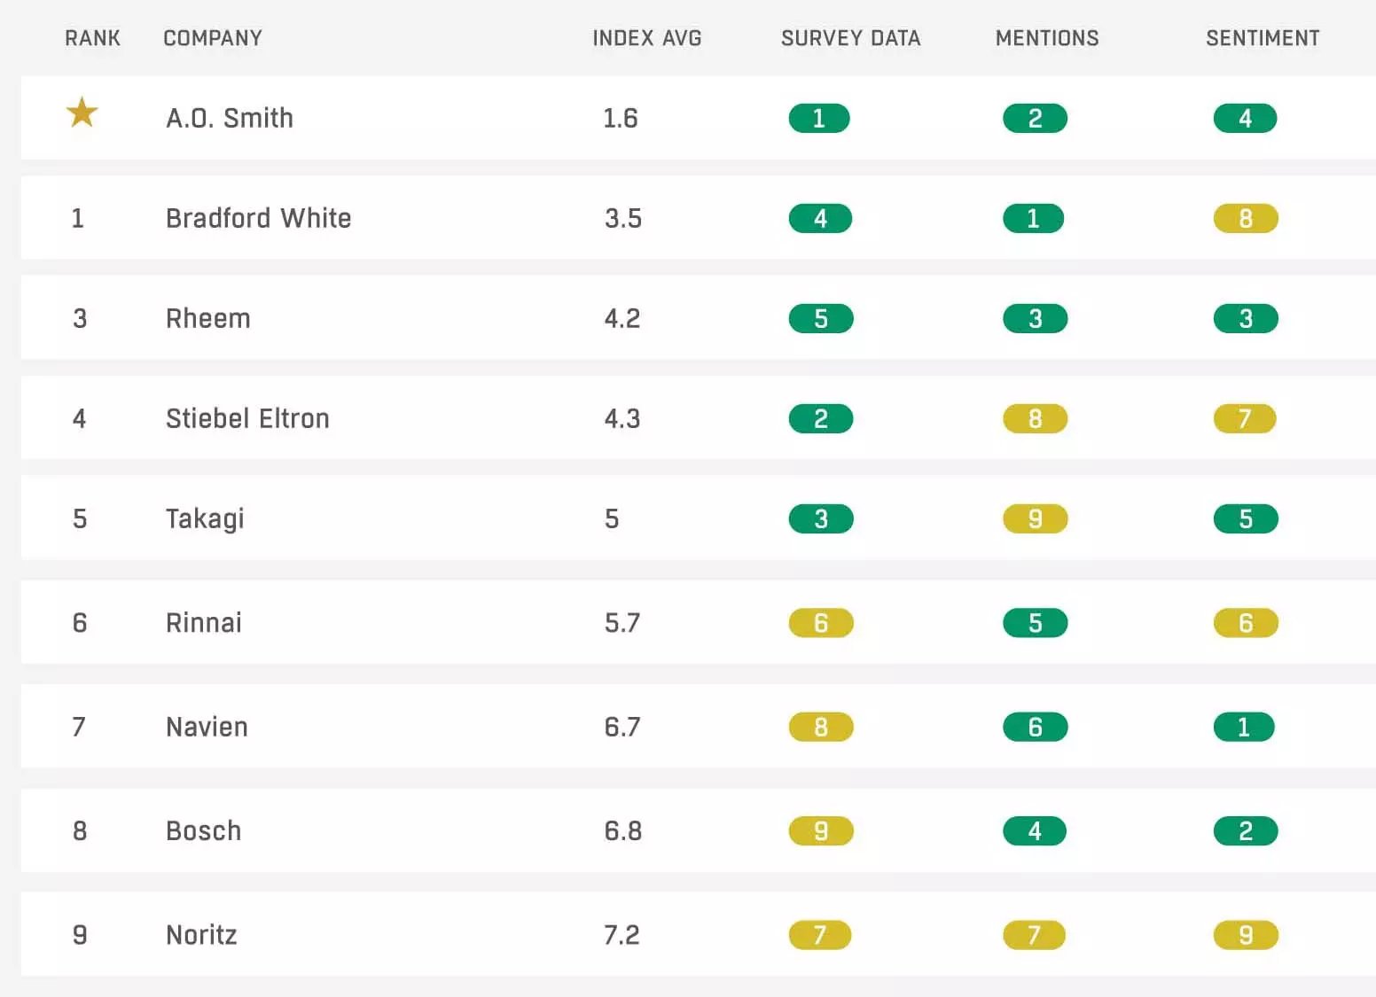This screenshot has width=1376, height=997.
Task: Click the Company column header
Action: tap(213, 38)
